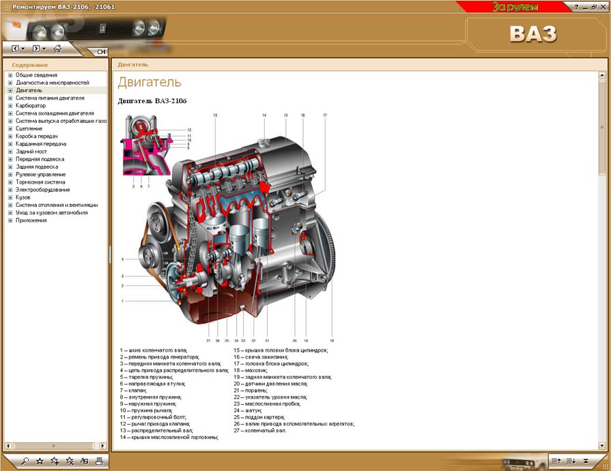
Task: Open Карданная передача section
Action: tap(41, 144)
